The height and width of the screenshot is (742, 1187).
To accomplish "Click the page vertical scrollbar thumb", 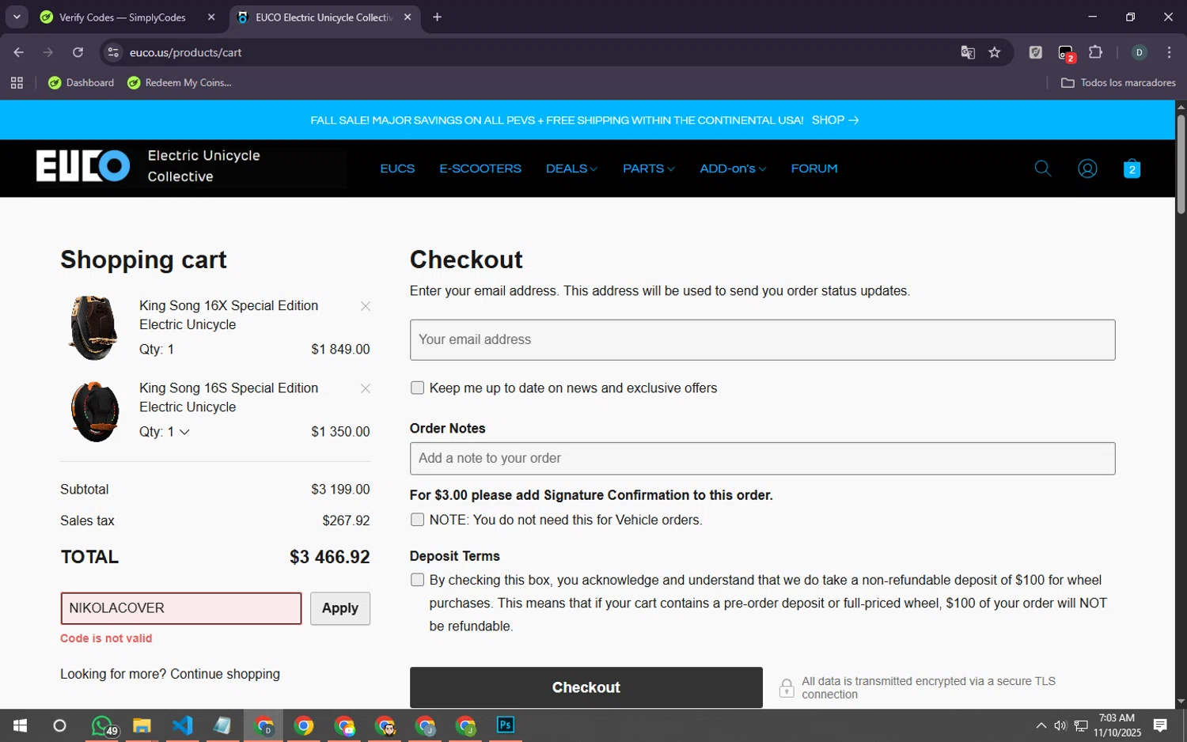I will [x=1181, y=164].
